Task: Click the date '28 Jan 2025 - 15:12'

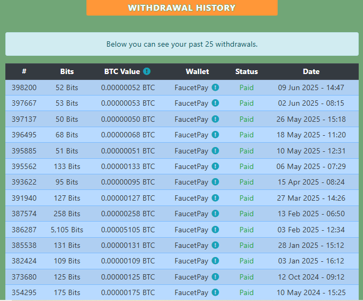Action: [311, 245]
